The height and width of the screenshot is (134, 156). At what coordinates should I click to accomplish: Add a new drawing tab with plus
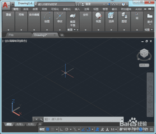[x=62, y=35]
